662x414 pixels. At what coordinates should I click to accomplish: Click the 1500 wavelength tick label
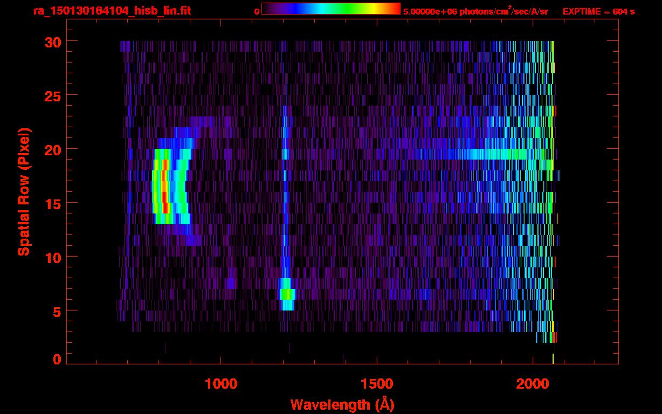(376, 383)
